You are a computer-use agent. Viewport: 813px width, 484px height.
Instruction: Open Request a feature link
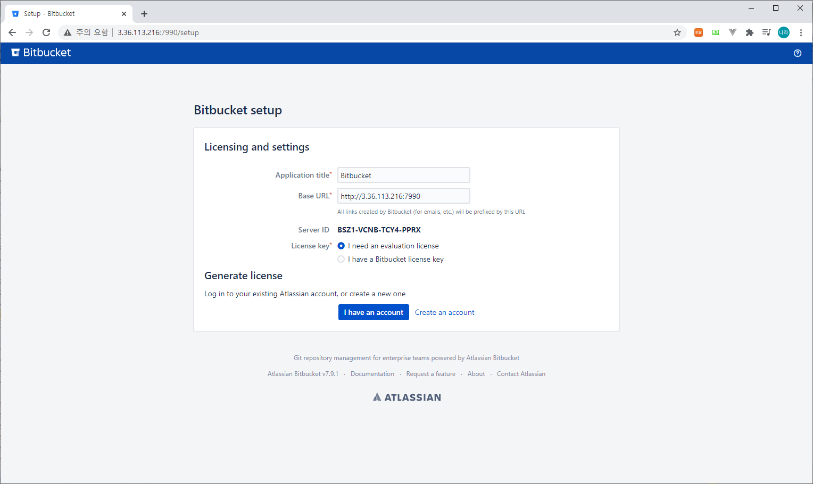pos(431,374)
